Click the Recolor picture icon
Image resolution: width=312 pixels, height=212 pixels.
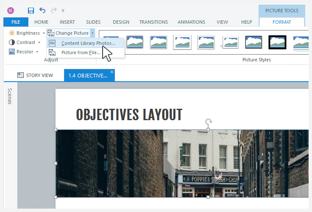coord(12,52)
